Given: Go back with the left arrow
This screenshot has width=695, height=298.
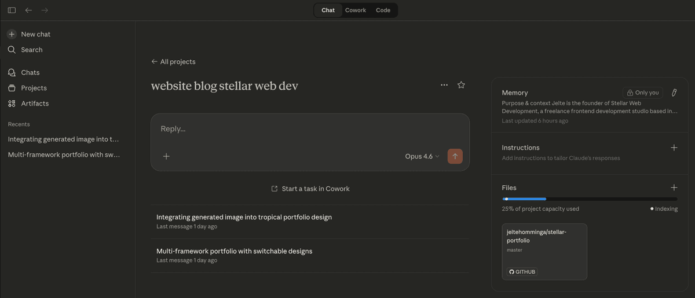Looking at the screenshot, I should click(x=28, y=10).
